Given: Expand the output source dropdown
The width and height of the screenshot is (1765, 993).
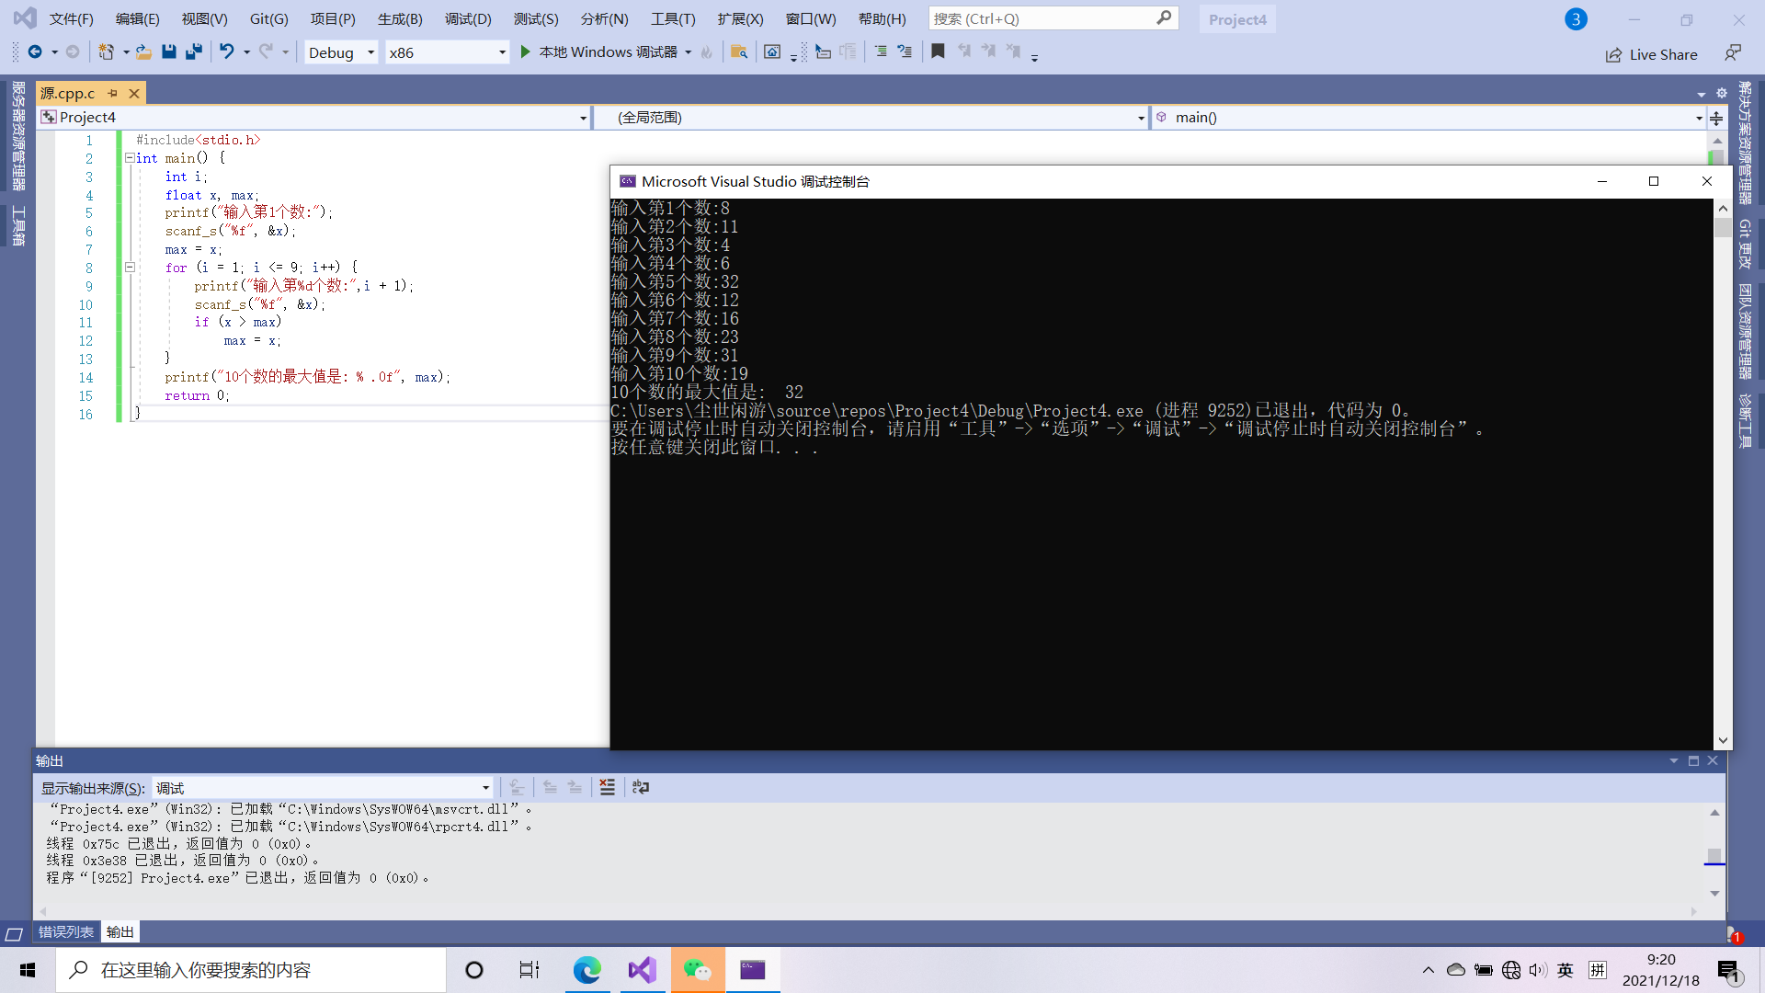Looking at the screenshot, I should 485,788.
